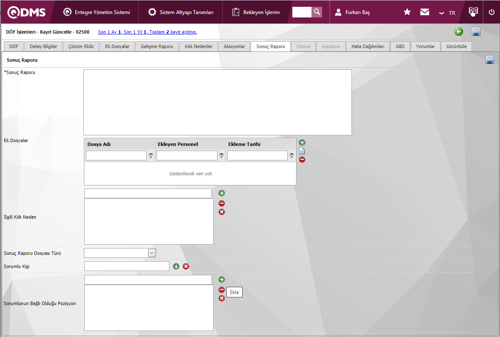Click the record count statistics link
The image size is (500, 337).
pyautogui.click(x=147, y=32)
